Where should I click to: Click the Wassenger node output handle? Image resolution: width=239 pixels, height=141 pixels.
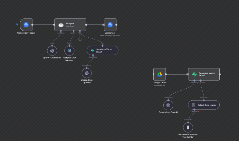coord(117,25)
